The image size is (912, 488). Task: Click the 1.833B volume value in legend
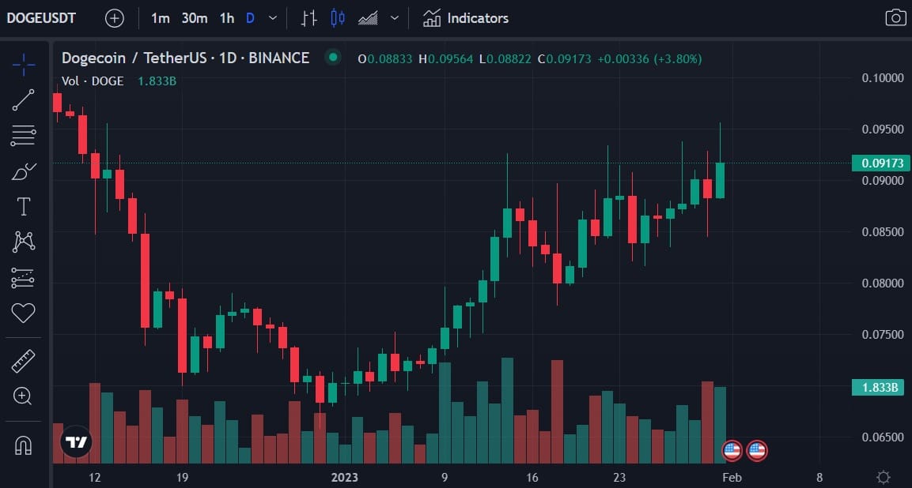tap(157, 81)
